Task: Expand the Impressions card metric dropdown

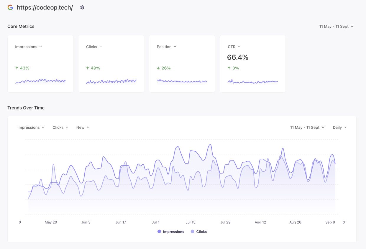Action: [29, 47]
